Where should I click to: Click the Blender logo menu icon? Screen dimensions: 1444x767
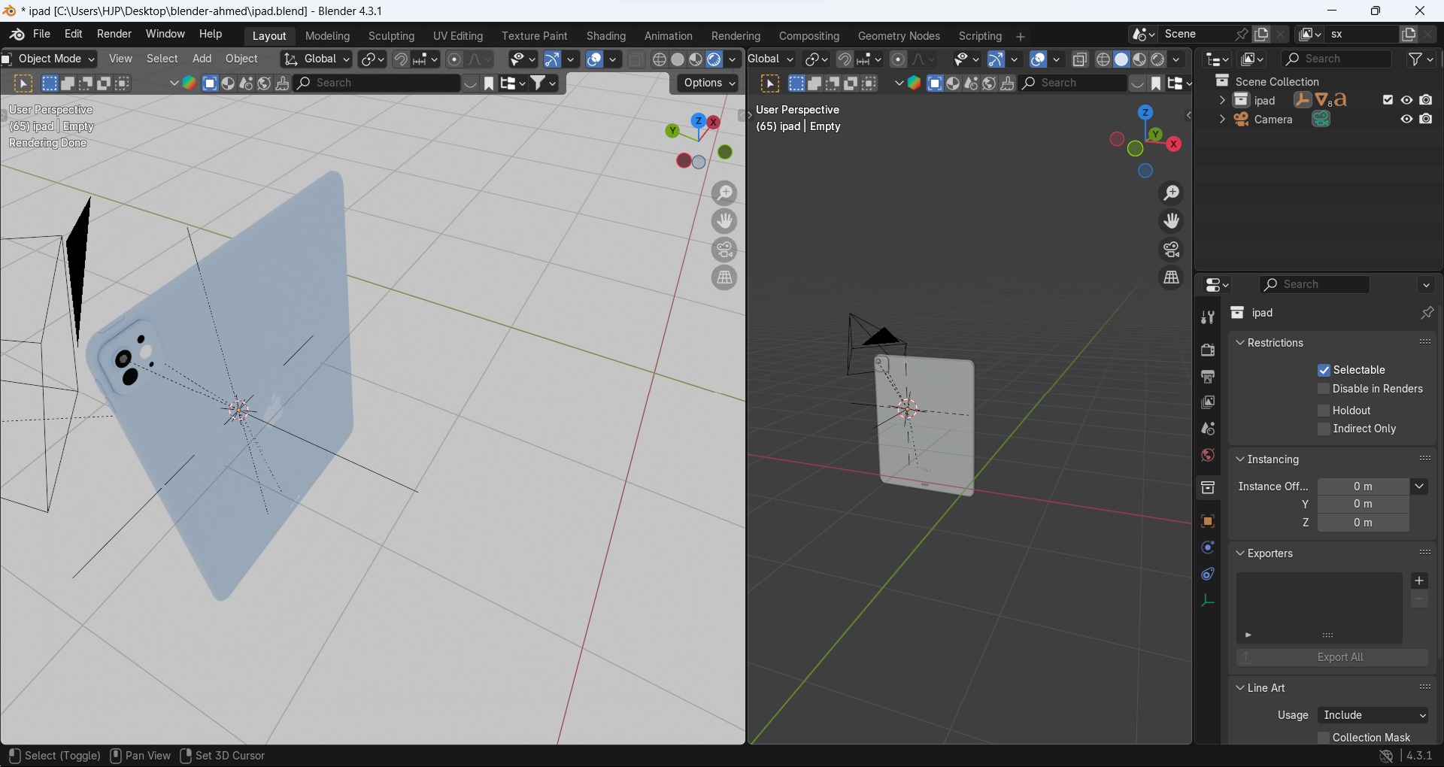(x=17, y=35)
